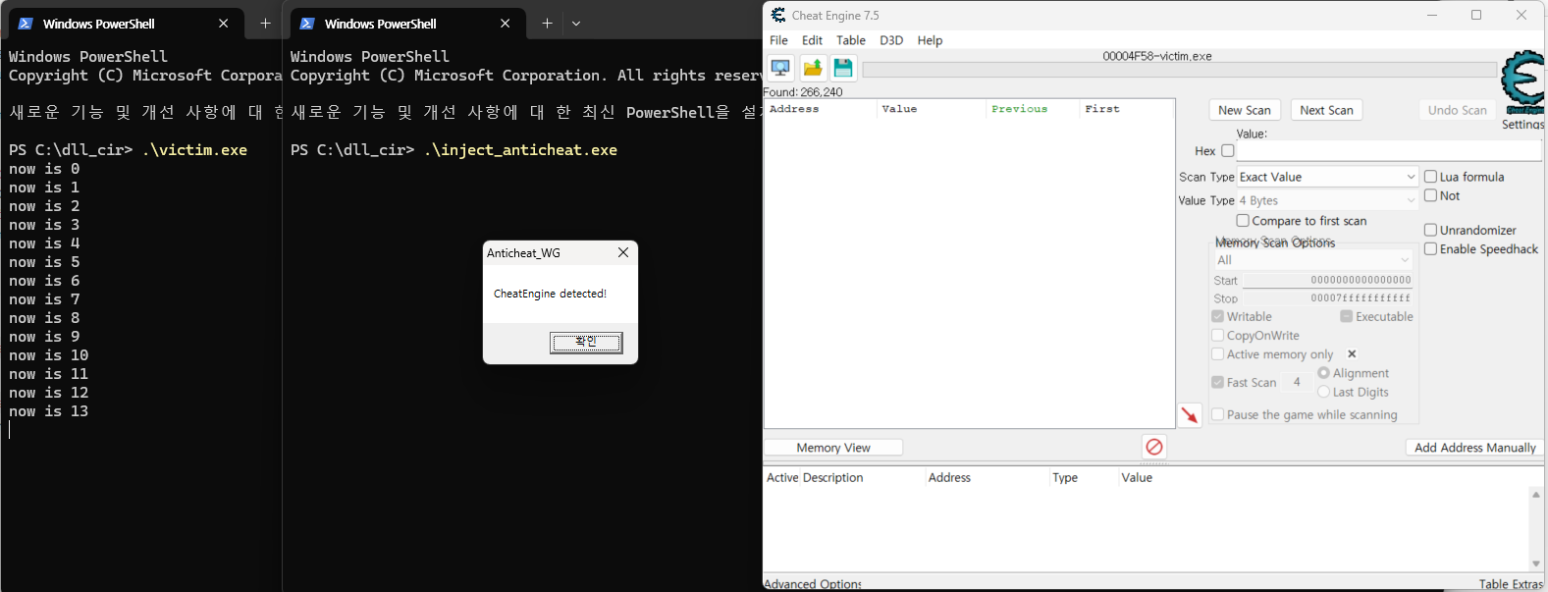Open the Table menu

(851, 40)
